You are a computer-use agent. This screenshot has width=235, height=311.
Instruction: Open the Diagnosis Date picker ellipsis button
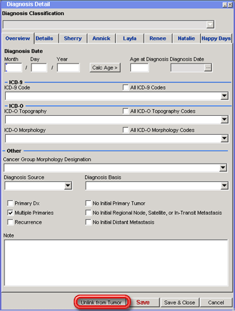pyautogui.click(x=208, y=67)
